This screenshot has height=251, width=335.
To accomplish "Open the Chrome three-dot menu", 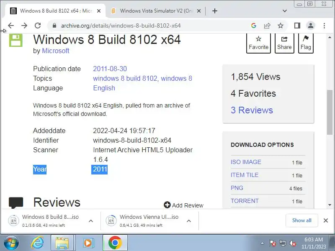I will (324, 26).
